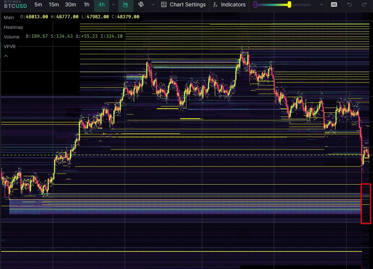The height and width of the screenshot is (269, 373).
Task: Click the volume sum value Σ:324.10
Action: coord(112,36)
